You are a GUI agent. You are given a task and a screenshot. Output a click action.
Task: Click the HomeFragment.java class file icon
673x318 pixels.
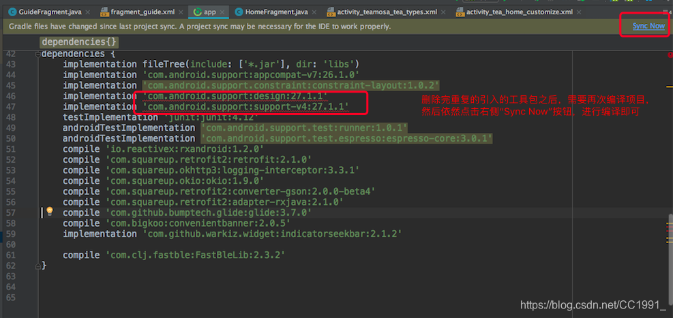point(239,12)
